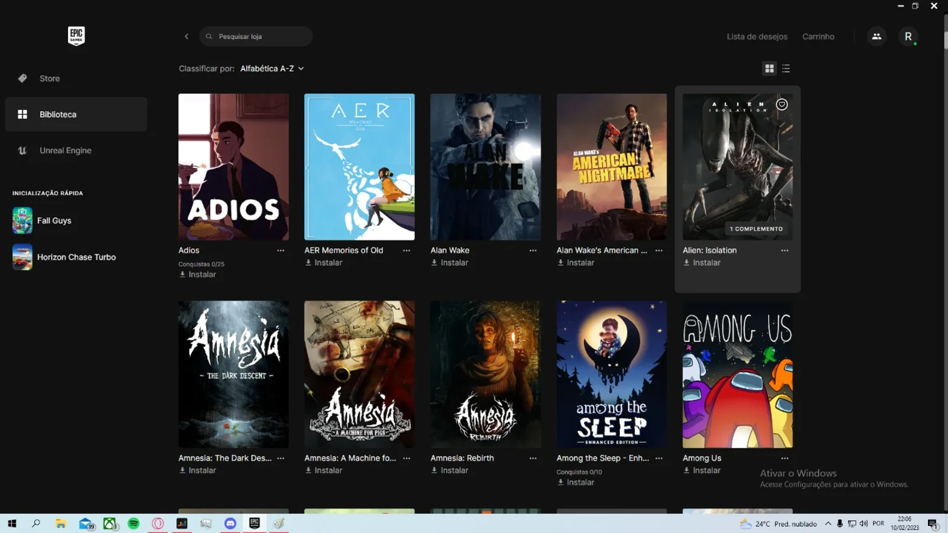Open Discord from the taskbar
Viewport: 948px width, 533px height.
[x=230, y=523]
